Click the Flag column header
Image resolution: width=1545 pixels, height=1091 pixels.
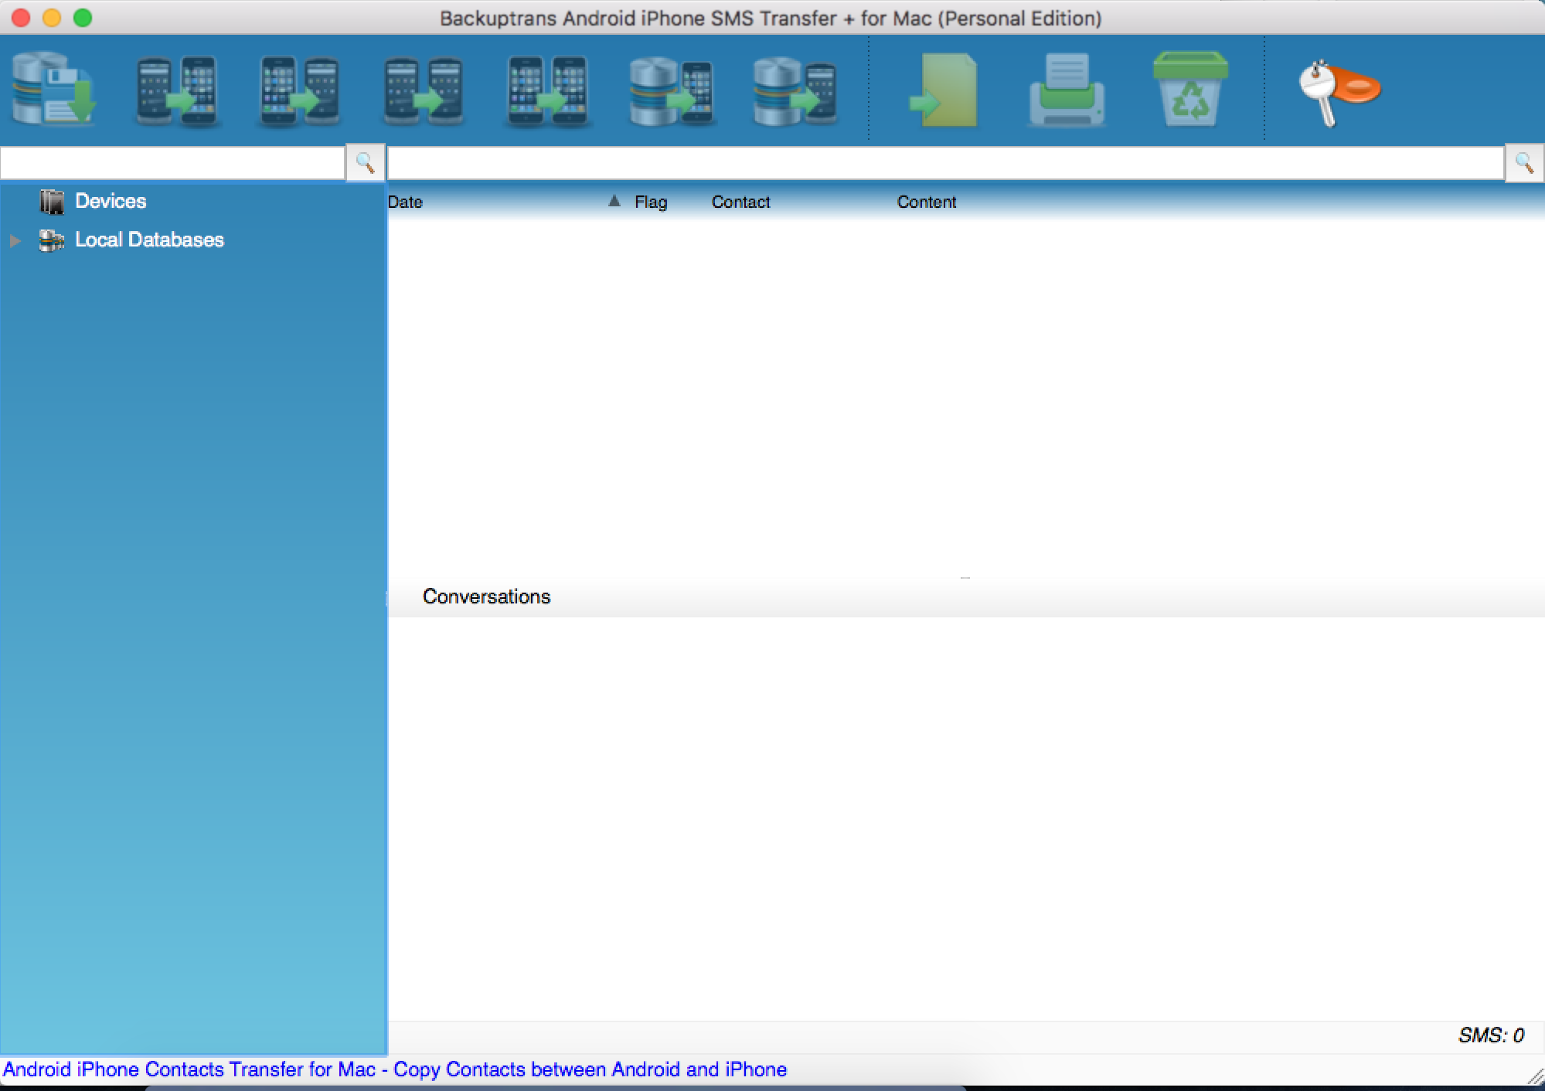[x=651, y=202]
